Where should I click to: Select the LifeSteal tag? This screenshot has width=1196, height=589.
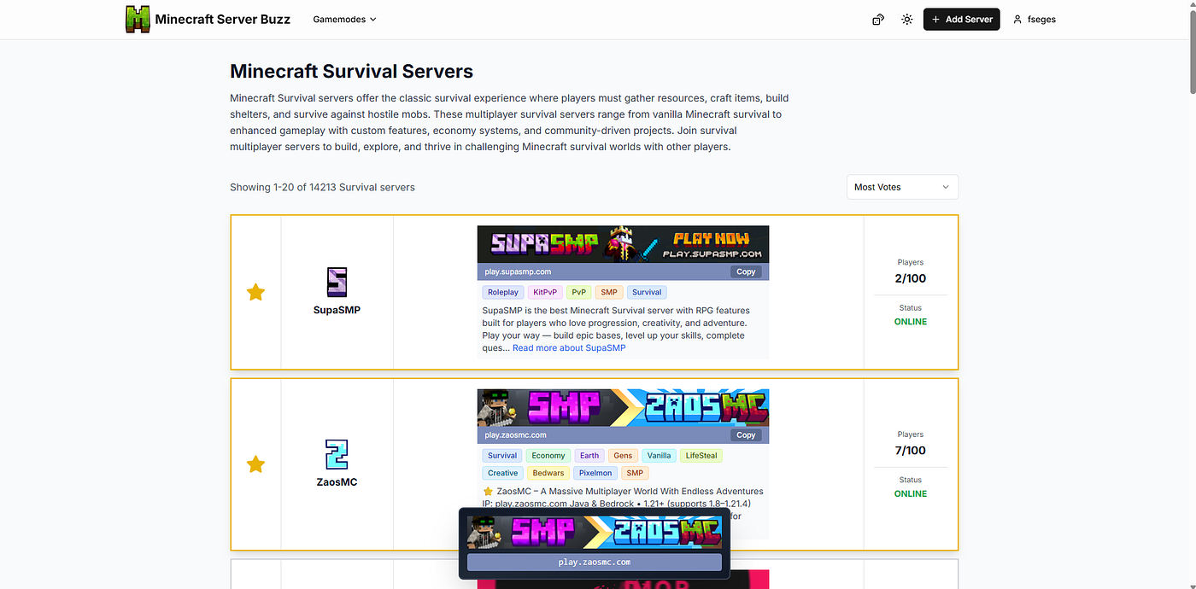pos(701,456)
